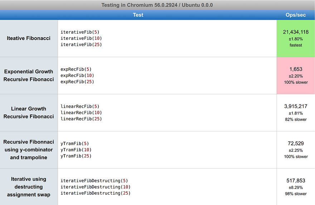Viewport: 315px width, 205px height.
Task: Click the iterativeFib(25) code line
Action: pos(81,45)
